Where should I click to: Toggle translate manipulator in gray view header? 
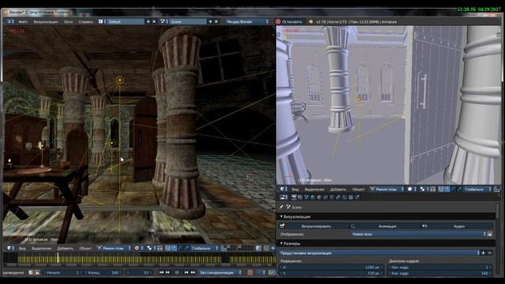coord(447,189)
